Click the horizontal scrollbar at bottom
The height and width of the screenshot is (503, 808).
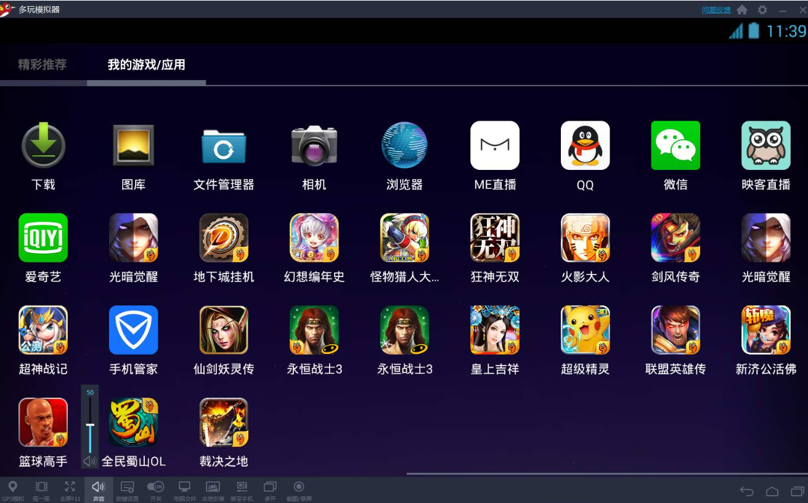(x=607, y=474)
